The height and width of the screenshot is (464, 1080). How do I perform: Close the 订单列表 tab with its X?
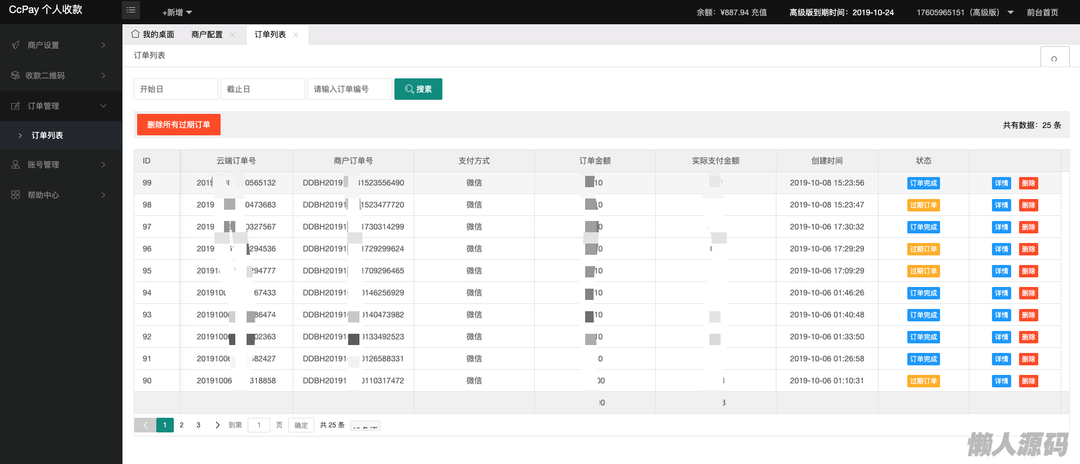pos(296,35)
